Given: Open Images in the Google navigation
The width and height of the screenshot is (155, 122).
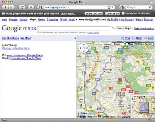Looking at the screenshot, I should (x=13, y=19).
